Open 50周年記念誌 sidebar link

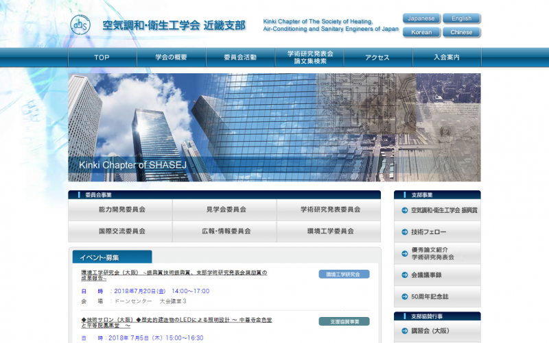[437, 296]
